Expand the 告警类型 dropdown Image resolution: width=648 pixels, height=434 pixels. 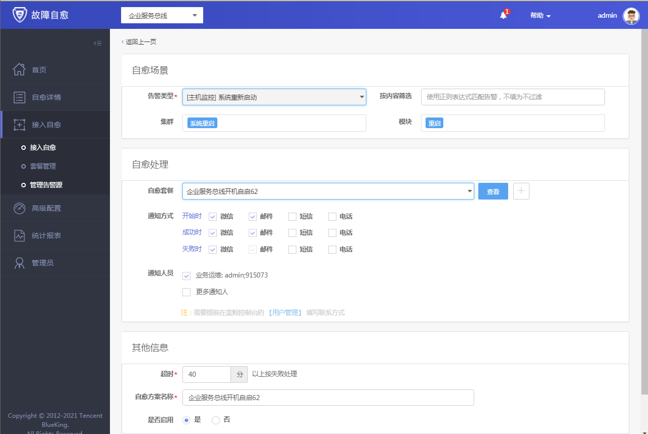(274, 97)
